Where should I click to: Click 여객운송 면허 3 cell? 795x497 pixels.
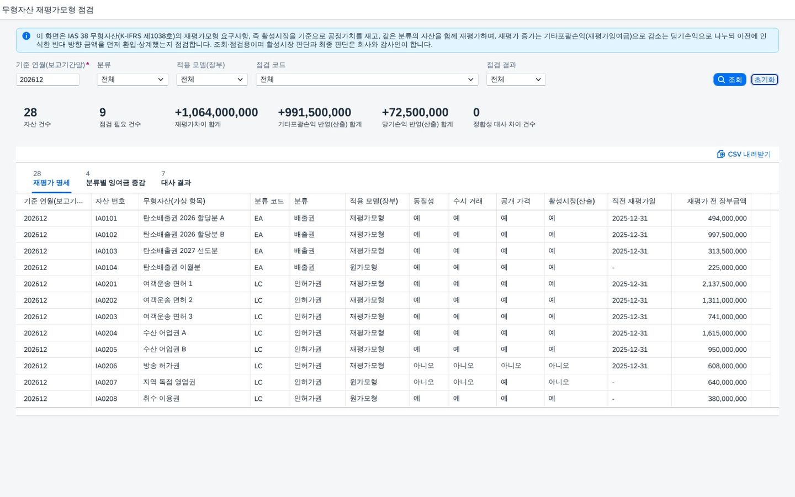pos(194,317)
